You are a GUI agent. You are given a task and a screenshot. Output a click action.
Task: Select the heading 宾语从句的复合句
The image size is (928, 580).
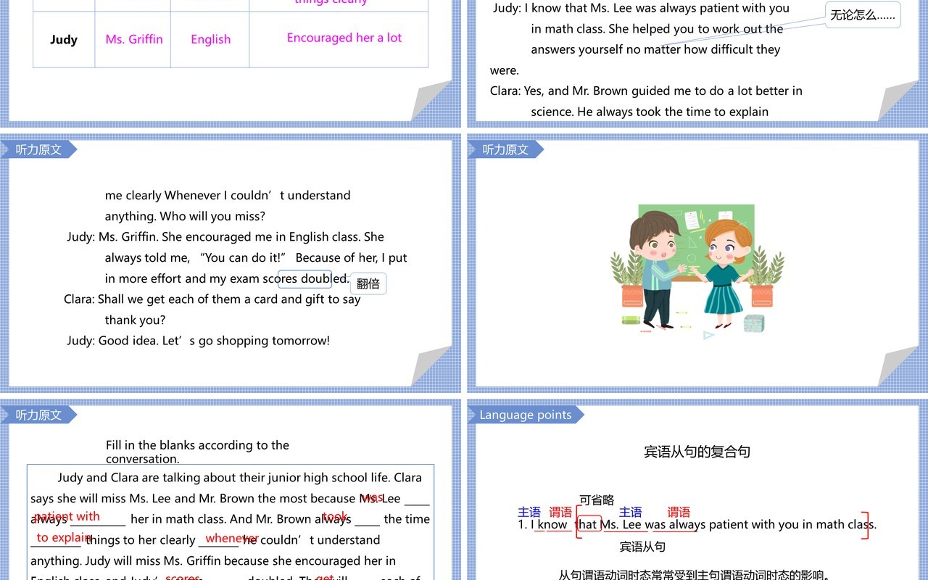(x=697, y=452)
